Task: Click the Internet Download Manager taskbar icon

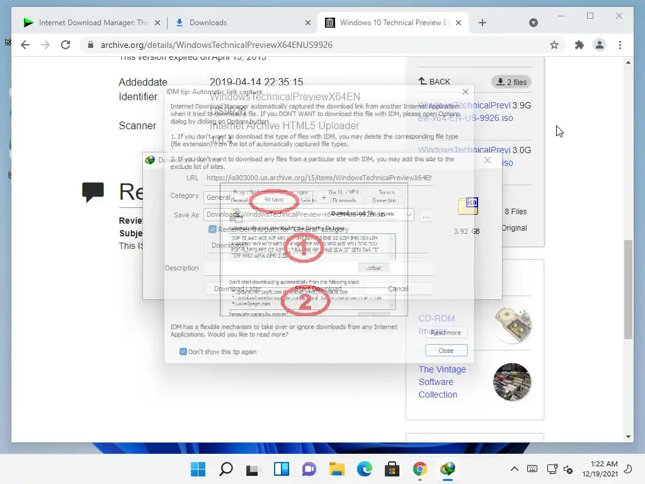Action: [448, 469]
